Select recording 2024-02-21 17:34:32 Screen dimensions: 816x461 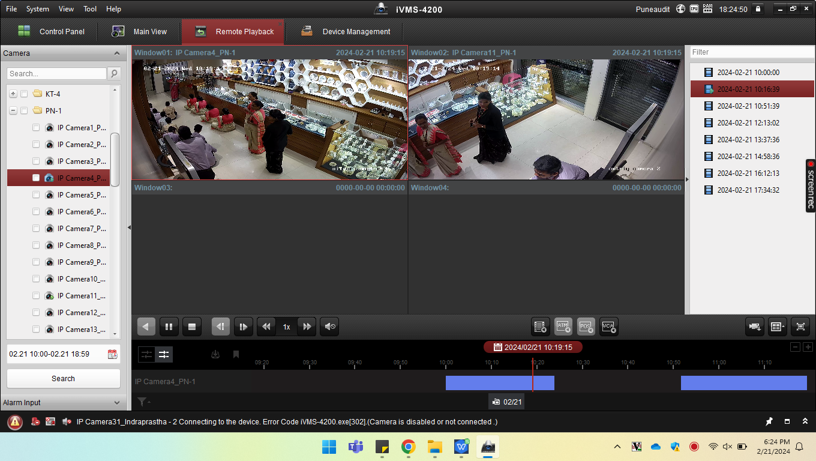pos(752,190)
